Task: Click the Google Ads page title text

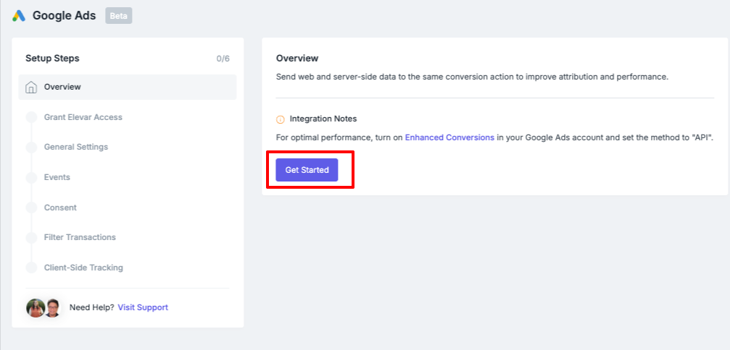Action: click(x=65, y=16)
